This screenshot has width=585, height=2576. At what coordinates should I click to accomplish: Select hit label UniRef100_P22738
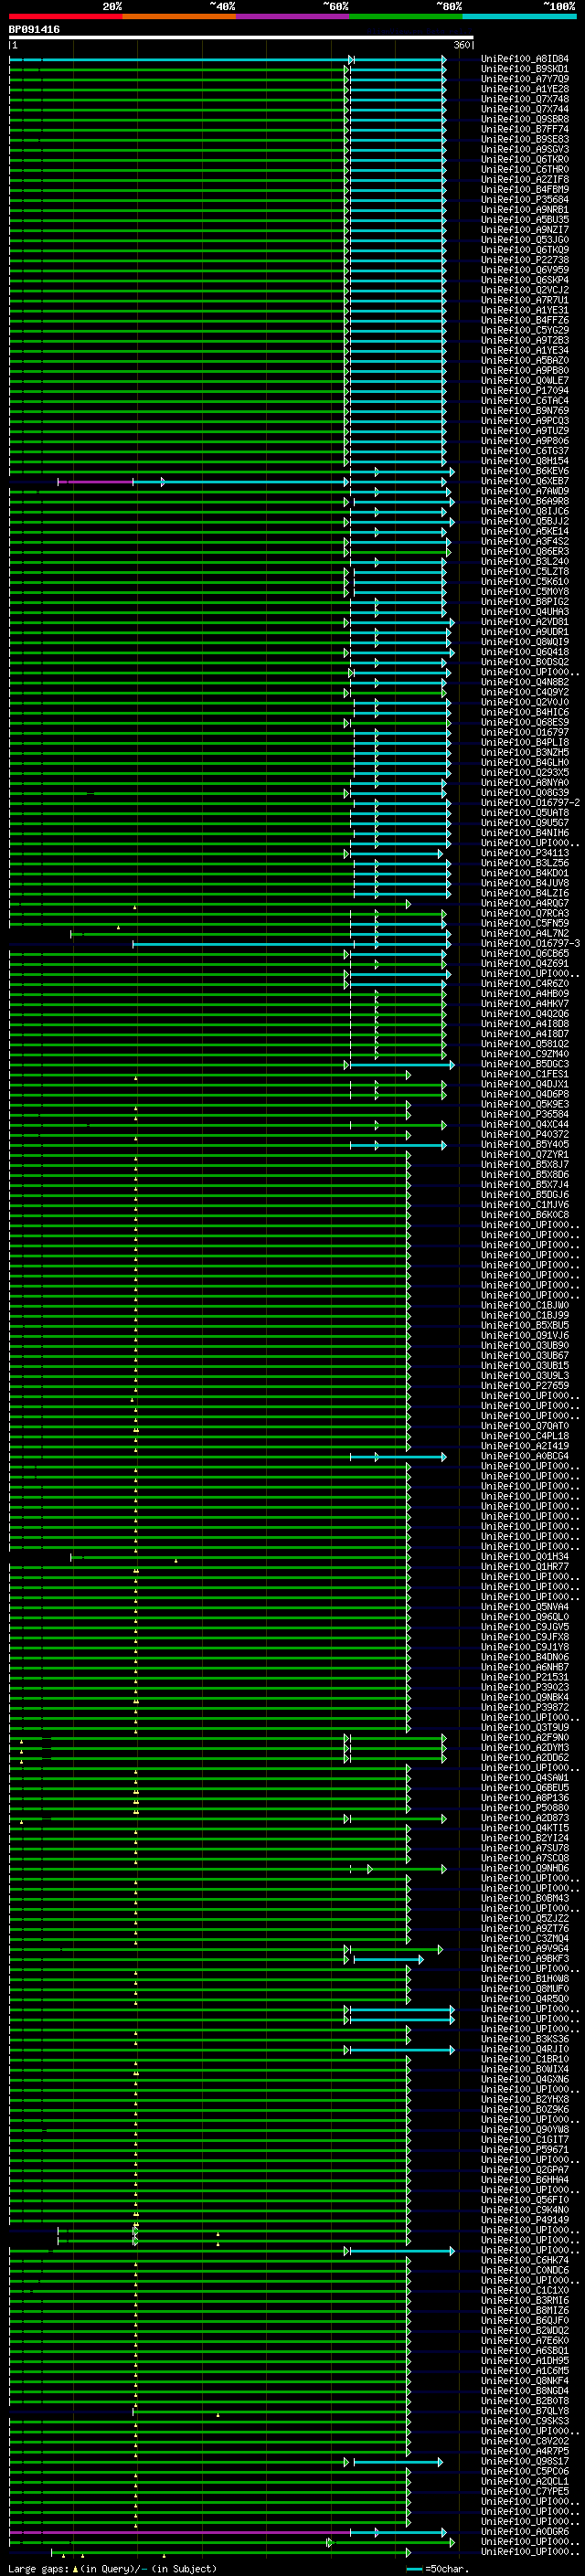(x=525, y=260)
